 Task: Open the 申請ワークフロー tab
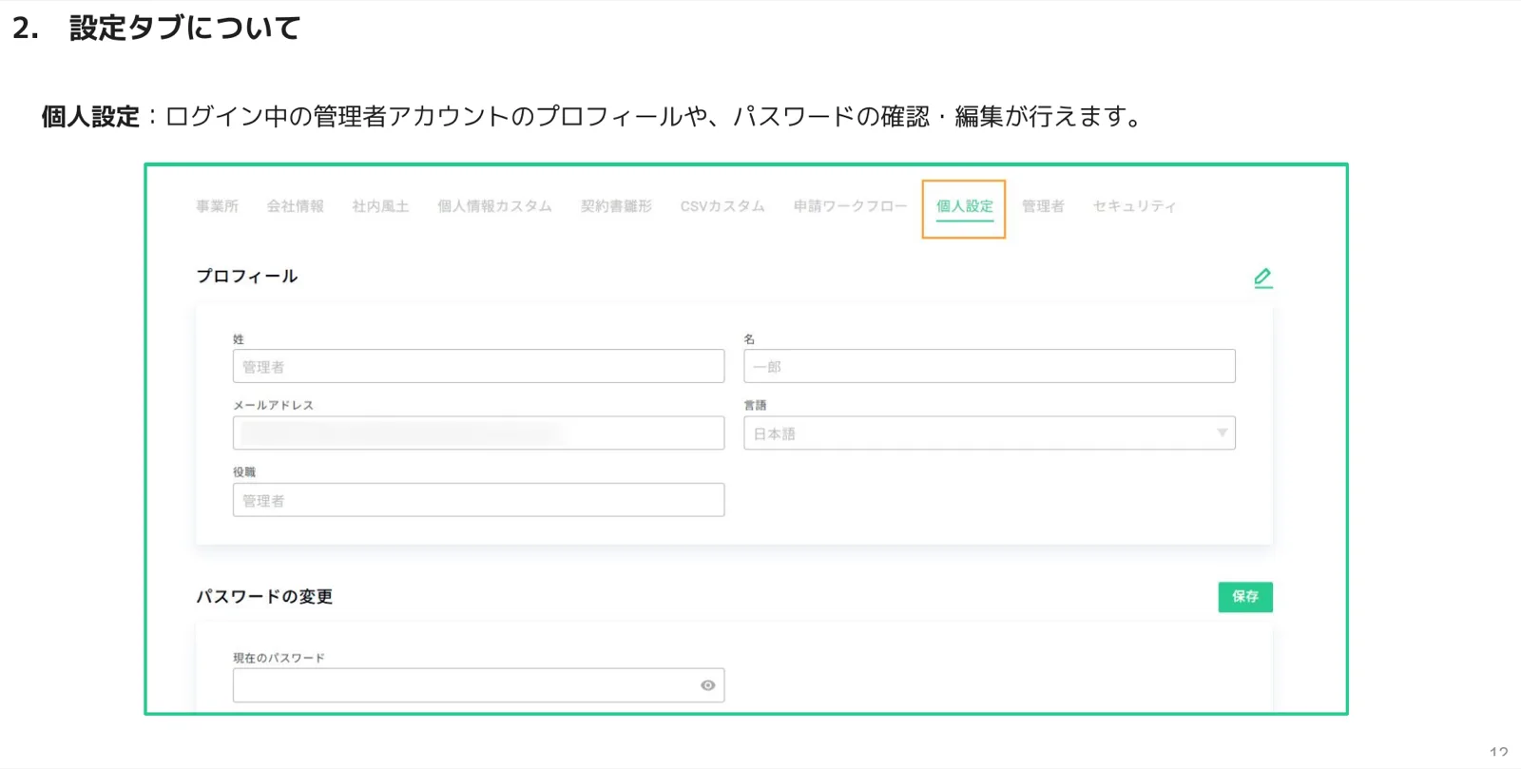(x=850, y=206)
